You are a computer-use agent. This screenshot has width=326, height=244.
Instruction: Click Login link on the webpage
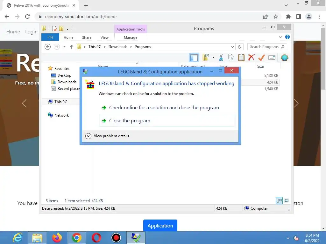[x=31, y=32]
